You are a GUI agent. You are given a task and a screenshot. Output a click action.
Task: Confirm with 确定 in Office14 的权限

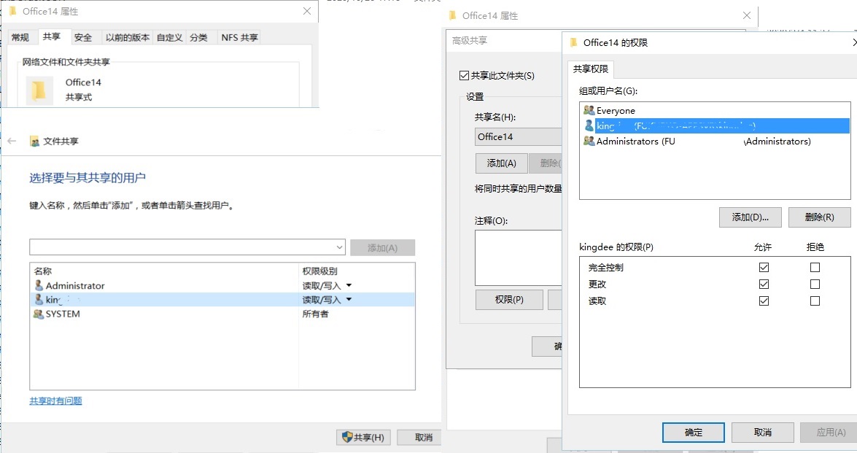tap(694, 433)
